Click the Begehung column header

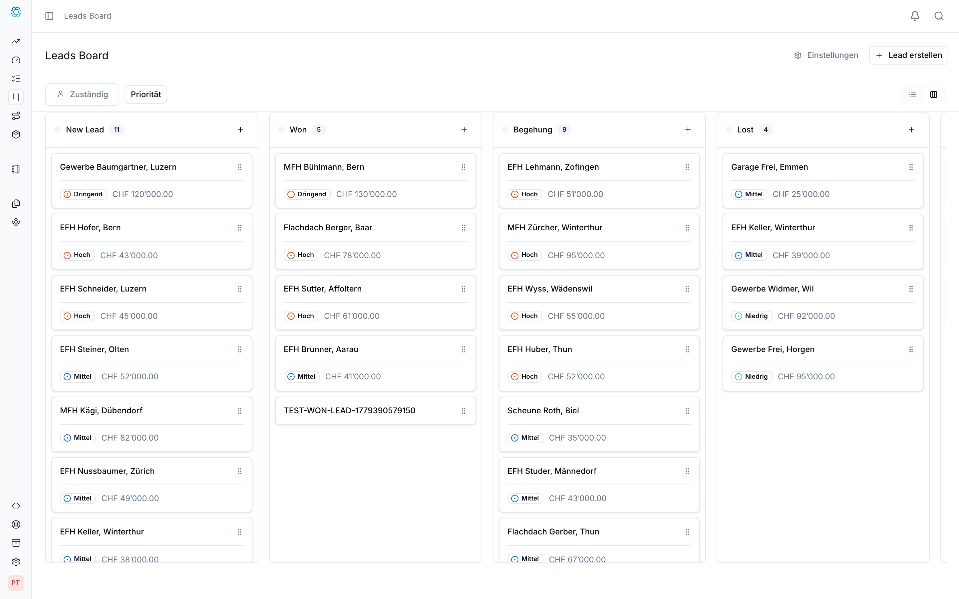tap(599, 130)
